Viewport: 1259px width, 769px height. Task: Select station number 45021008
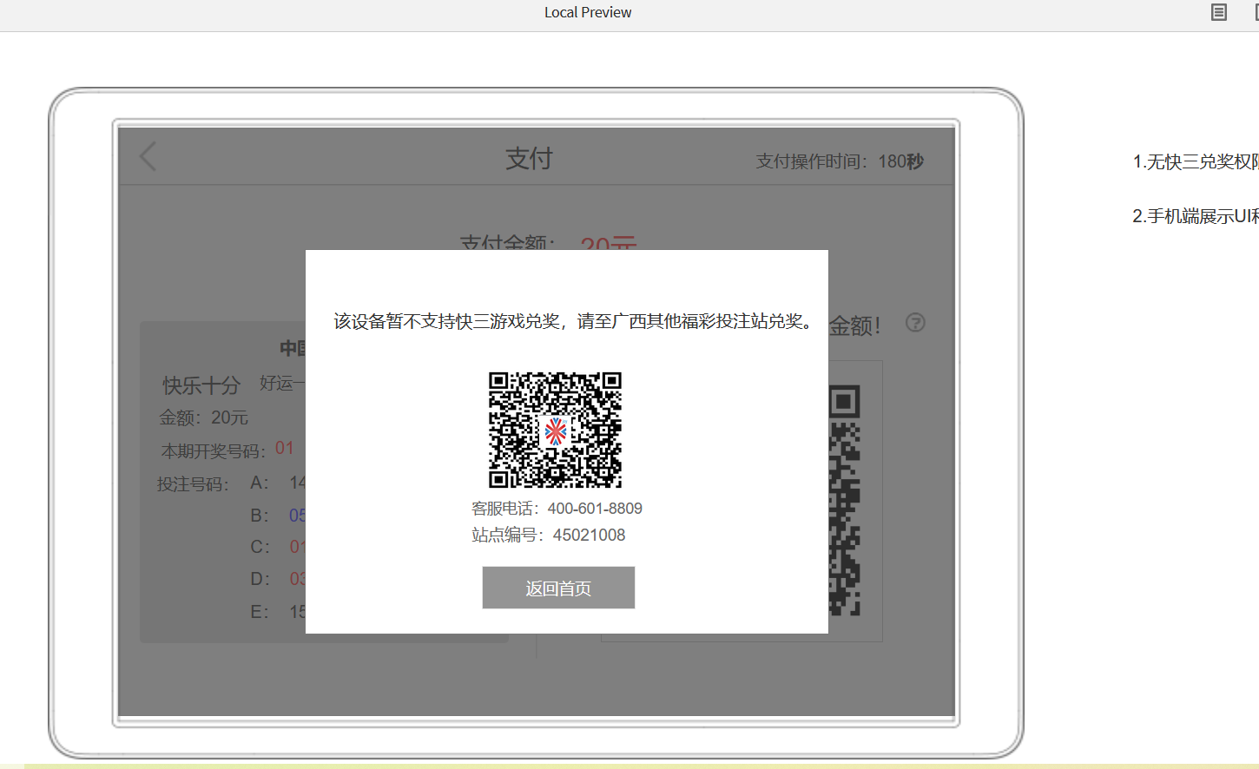pyautogui.click(x=589, y=535)
